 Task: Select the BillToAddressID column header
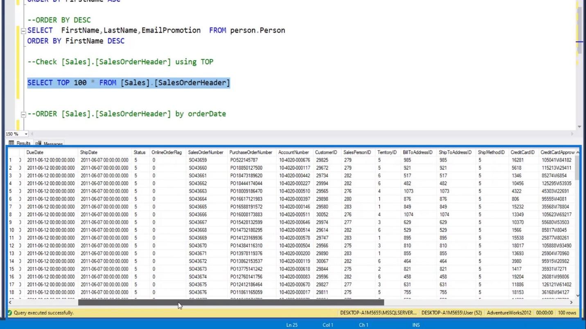coord(419,152)
